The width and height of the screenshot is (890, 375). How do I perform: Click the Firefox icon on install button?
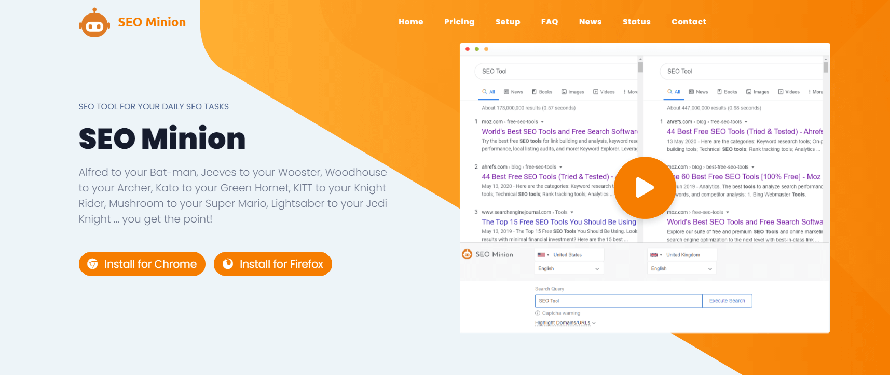tap(228, 264)
